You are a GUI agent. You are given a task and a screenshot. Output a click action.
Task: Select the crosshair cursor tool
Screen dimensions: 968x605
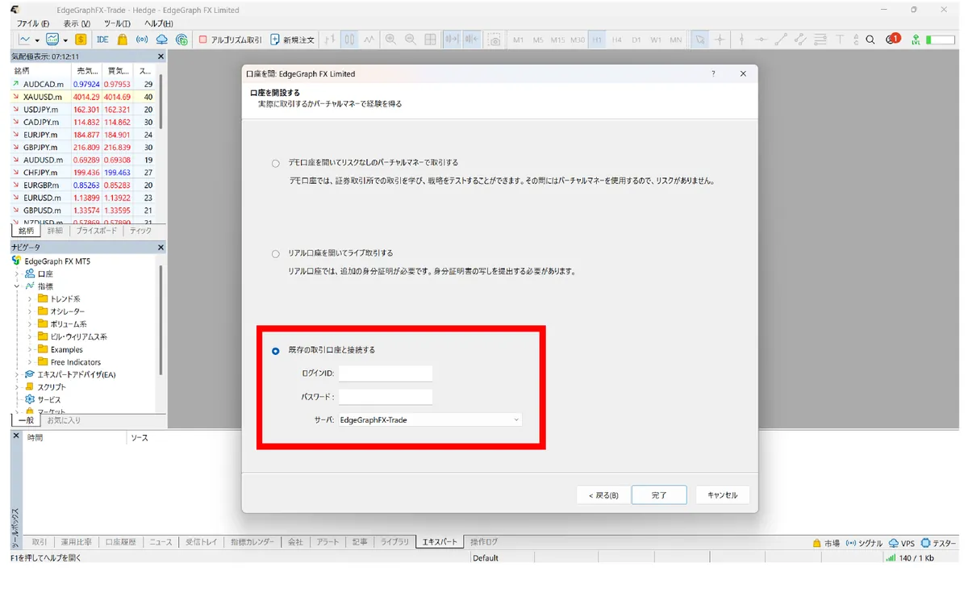[x=720, y=39]
